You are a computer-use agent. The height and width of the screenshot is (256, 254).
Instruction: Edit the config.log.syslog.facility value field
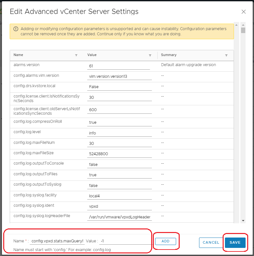120,196
